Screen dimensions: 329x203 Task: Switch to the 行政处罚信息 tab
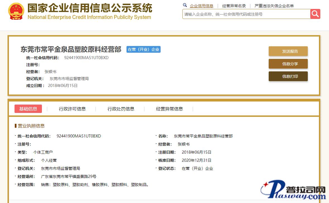(x=121, y=109)
